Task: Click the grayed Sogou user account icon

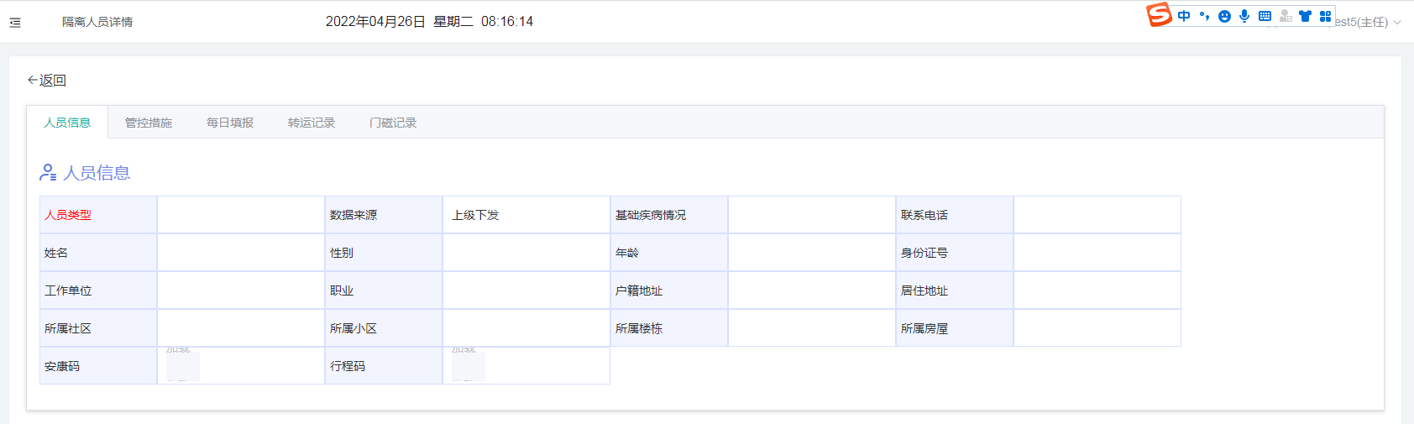Action: coord(1286,16)
